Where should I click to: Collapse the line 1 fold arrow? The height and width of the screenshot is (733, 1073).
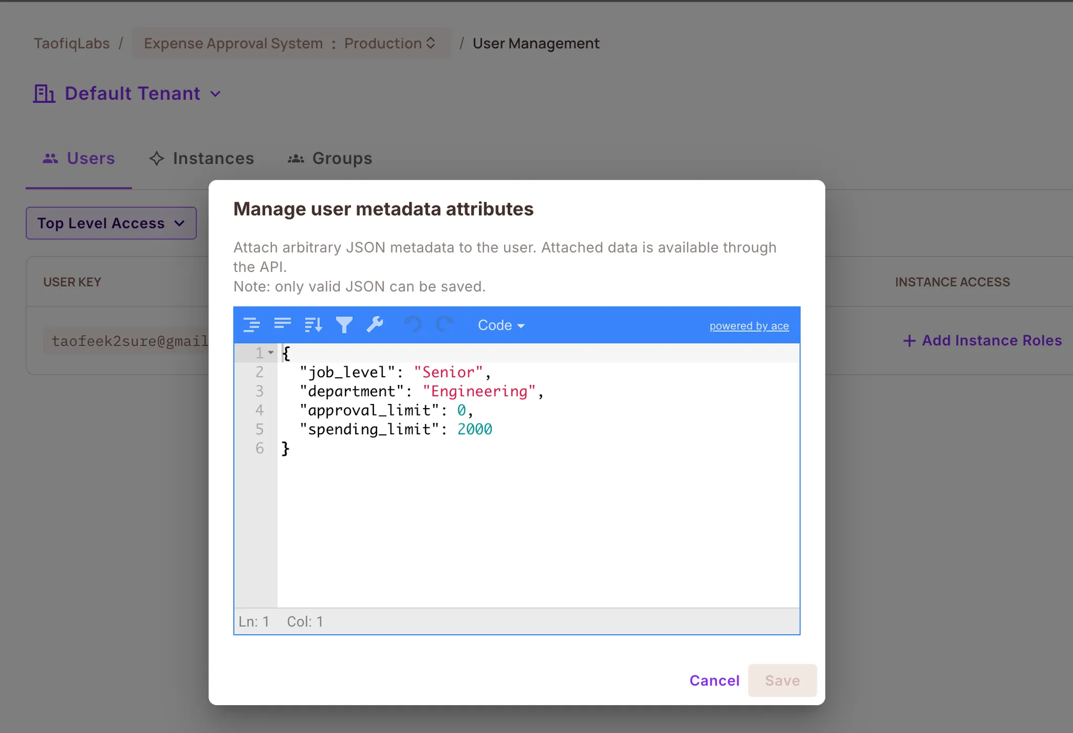click(x=271, y=353)
